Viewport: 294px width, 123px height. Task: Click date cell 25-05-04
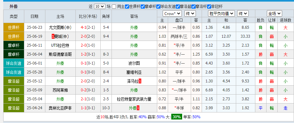point(35,99)
